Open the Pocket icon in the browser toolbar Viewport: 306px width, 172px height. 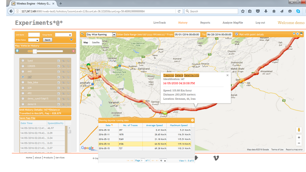coord(258,11)
